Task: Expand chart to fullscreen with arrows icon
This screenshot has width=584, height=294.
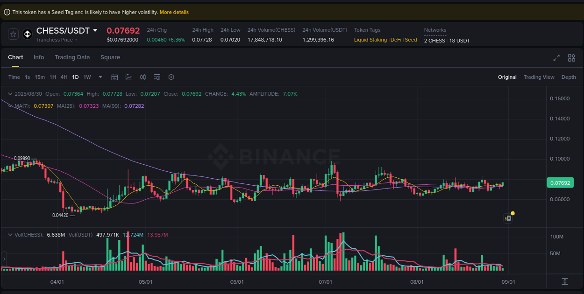Action: 556,58
